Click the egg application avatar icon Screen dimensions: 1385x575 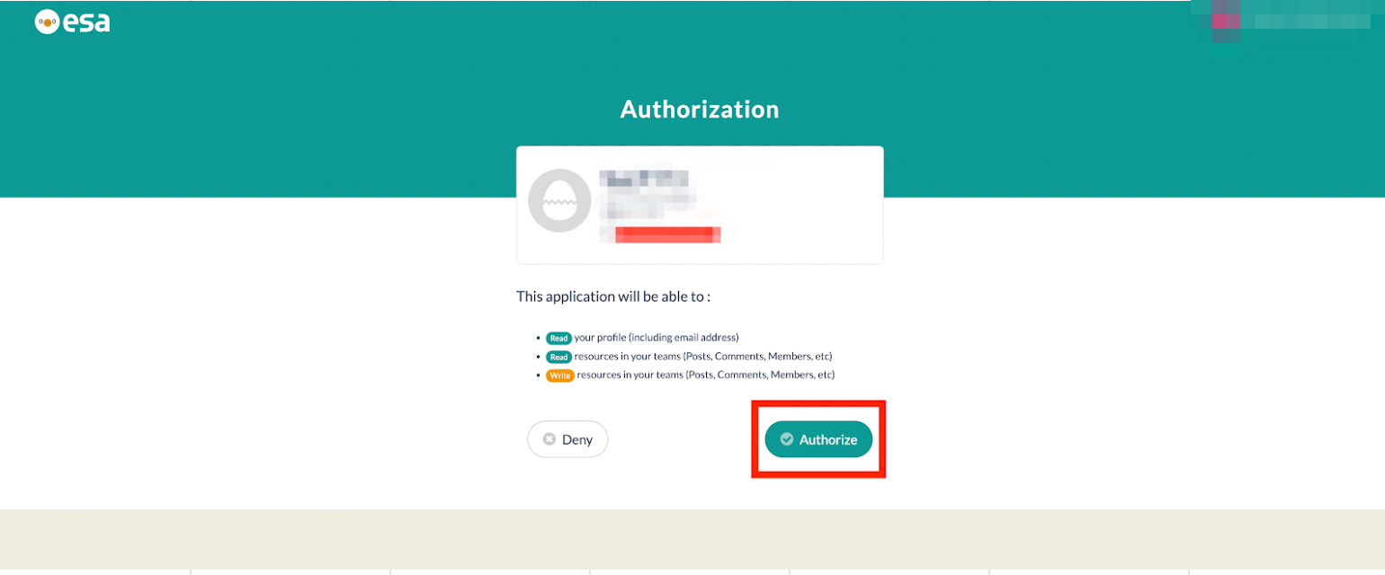pos(559,201)
